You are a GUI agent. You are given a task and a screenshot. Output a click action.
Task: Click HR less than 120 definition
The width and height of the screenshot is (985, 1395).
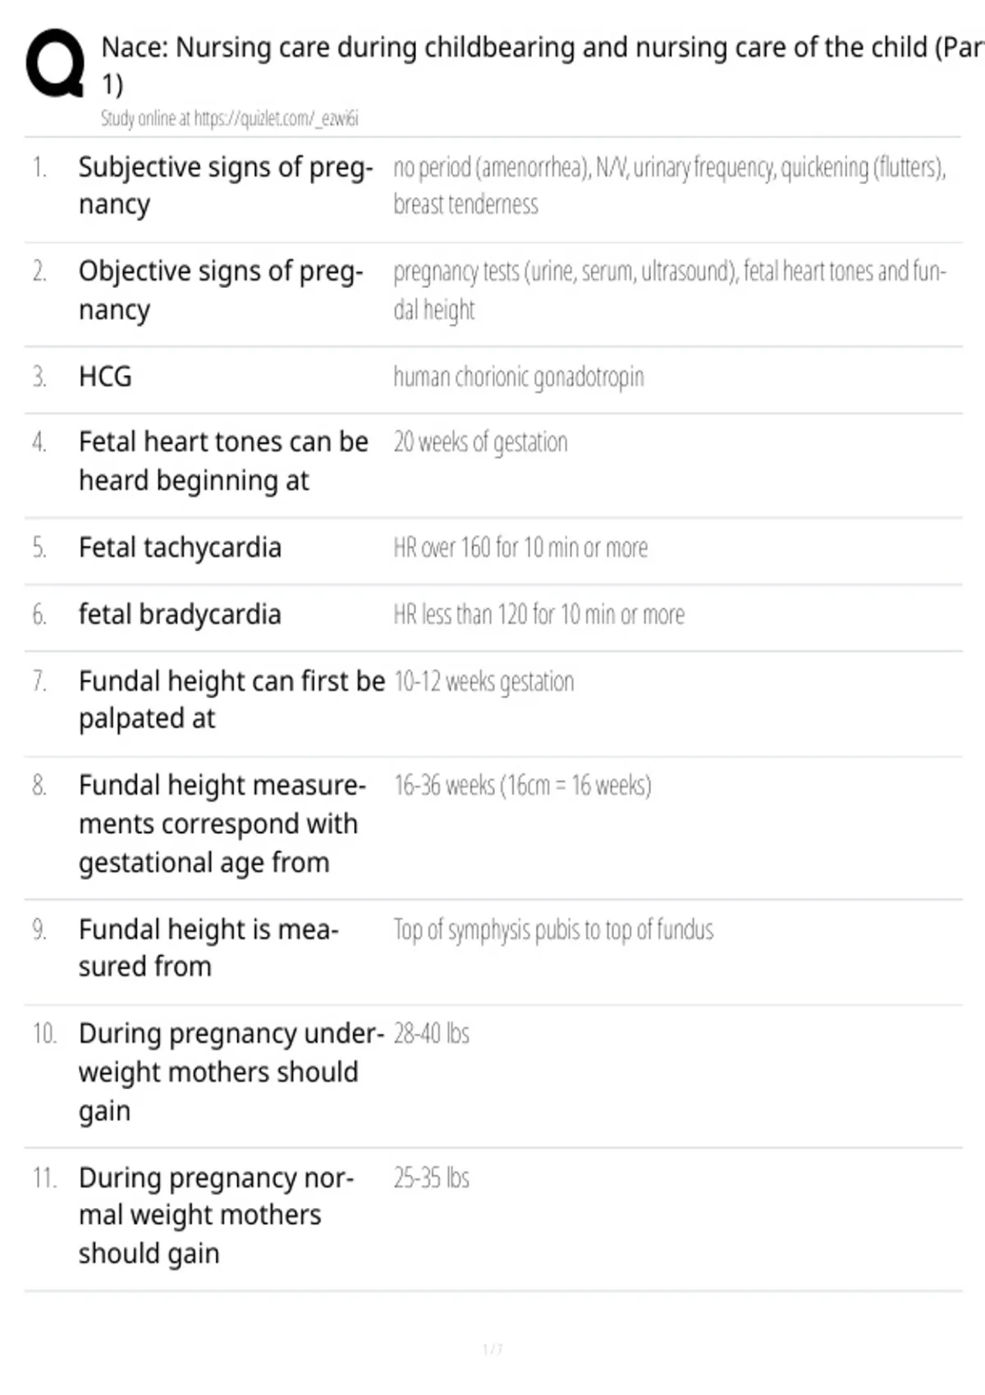538,615
